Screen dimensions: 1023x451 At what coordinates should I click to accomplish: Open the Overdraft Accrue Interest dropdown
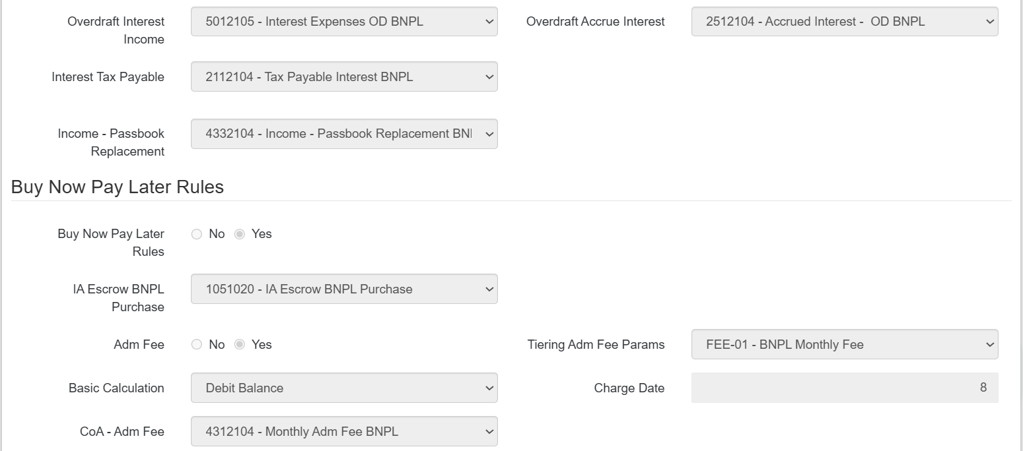click(844, 21)
